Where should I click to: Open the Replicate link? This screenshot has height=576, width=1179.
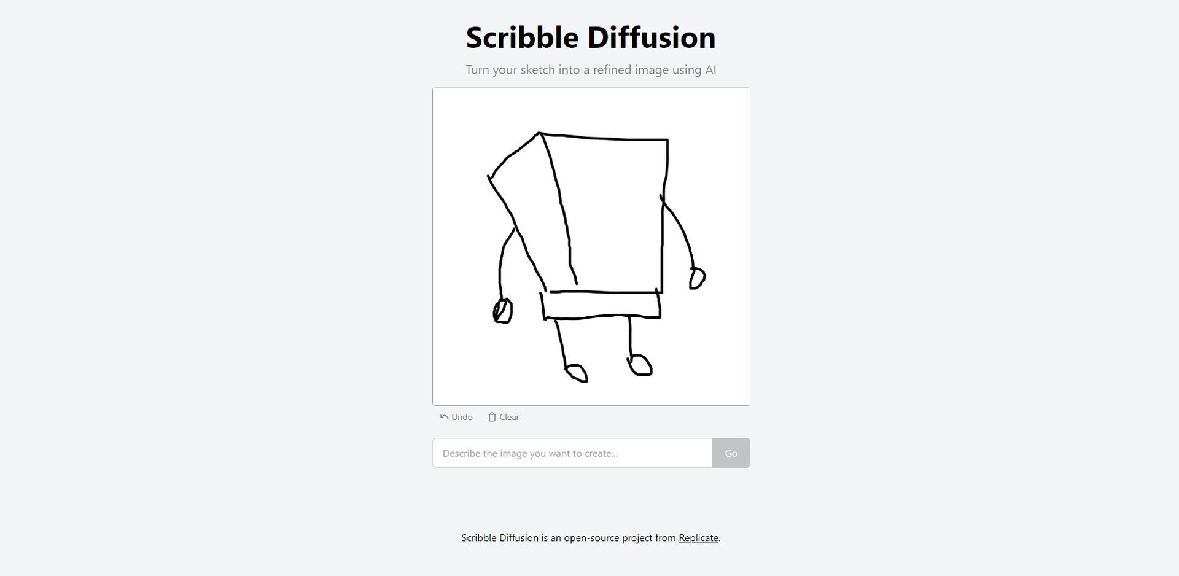coord(698,538)
